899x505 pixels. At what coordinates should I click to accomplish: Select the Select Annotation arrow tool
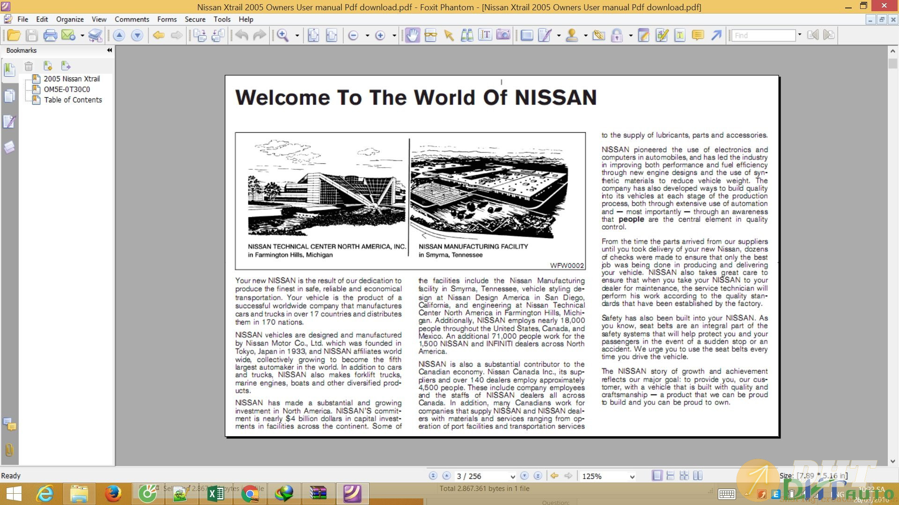tap(449, 35)
